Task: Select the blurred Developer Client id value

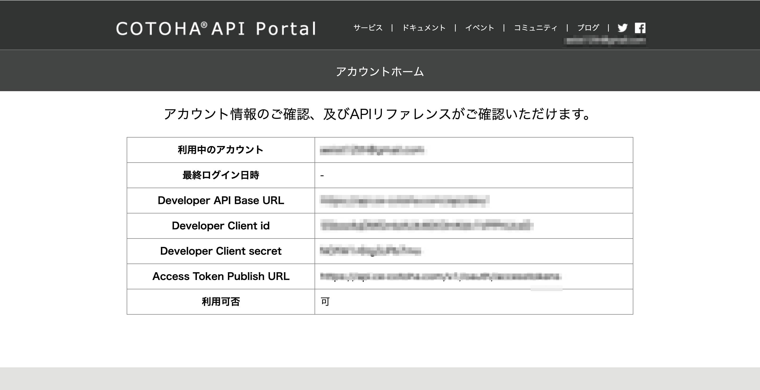Action: pos(426,226)
